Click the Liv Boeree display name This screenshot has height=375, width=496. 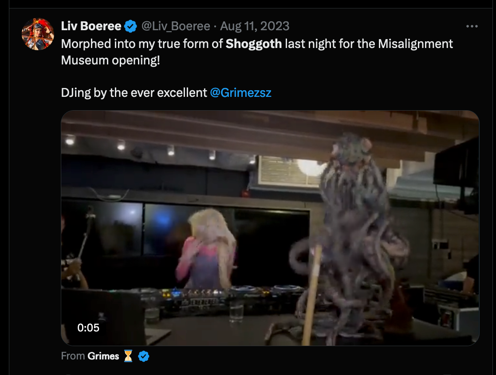point(91,26)
